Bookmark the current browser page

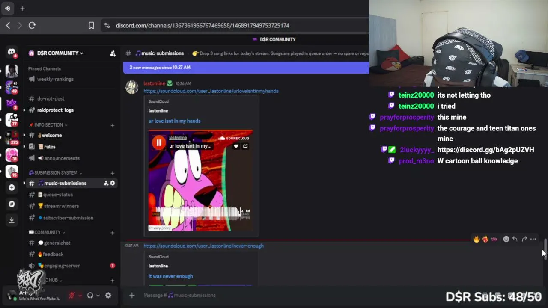[91, 26]
